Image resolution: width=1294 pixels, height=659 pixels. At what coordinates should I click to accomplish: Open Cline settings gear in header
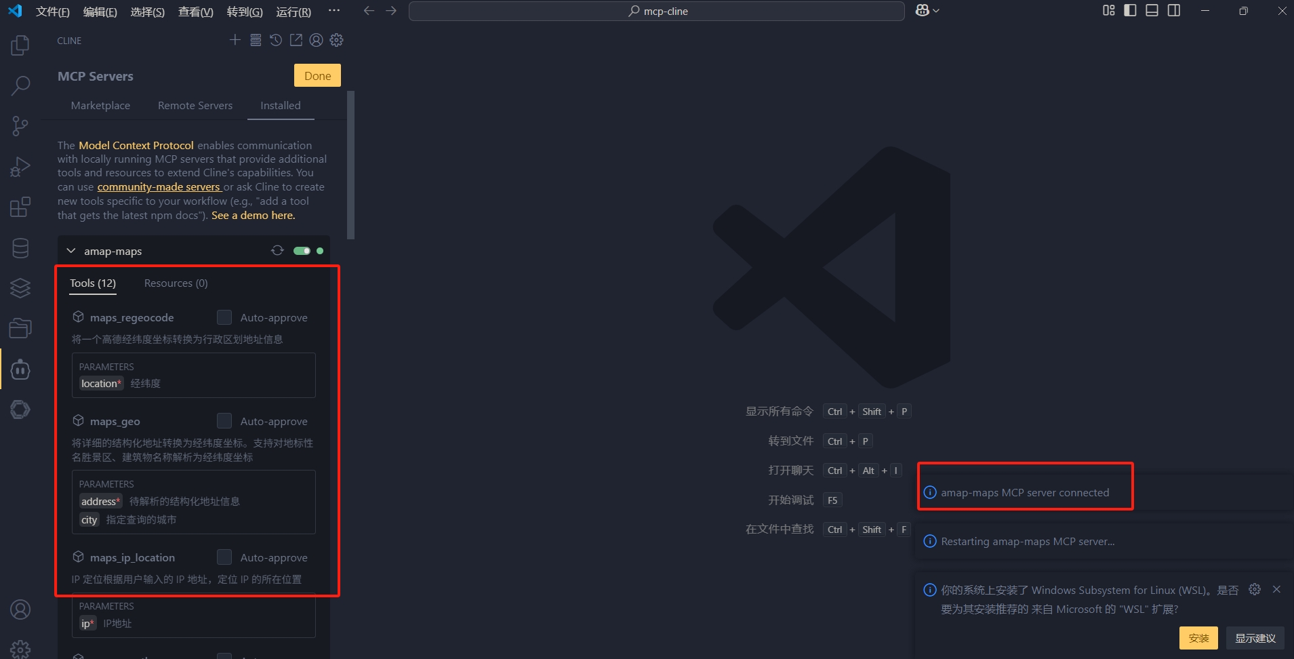[x=336, y=40]
